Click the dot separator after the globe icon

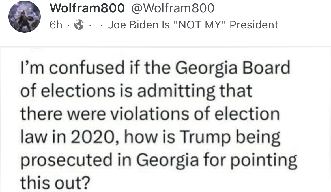click(x=91, y=25)
